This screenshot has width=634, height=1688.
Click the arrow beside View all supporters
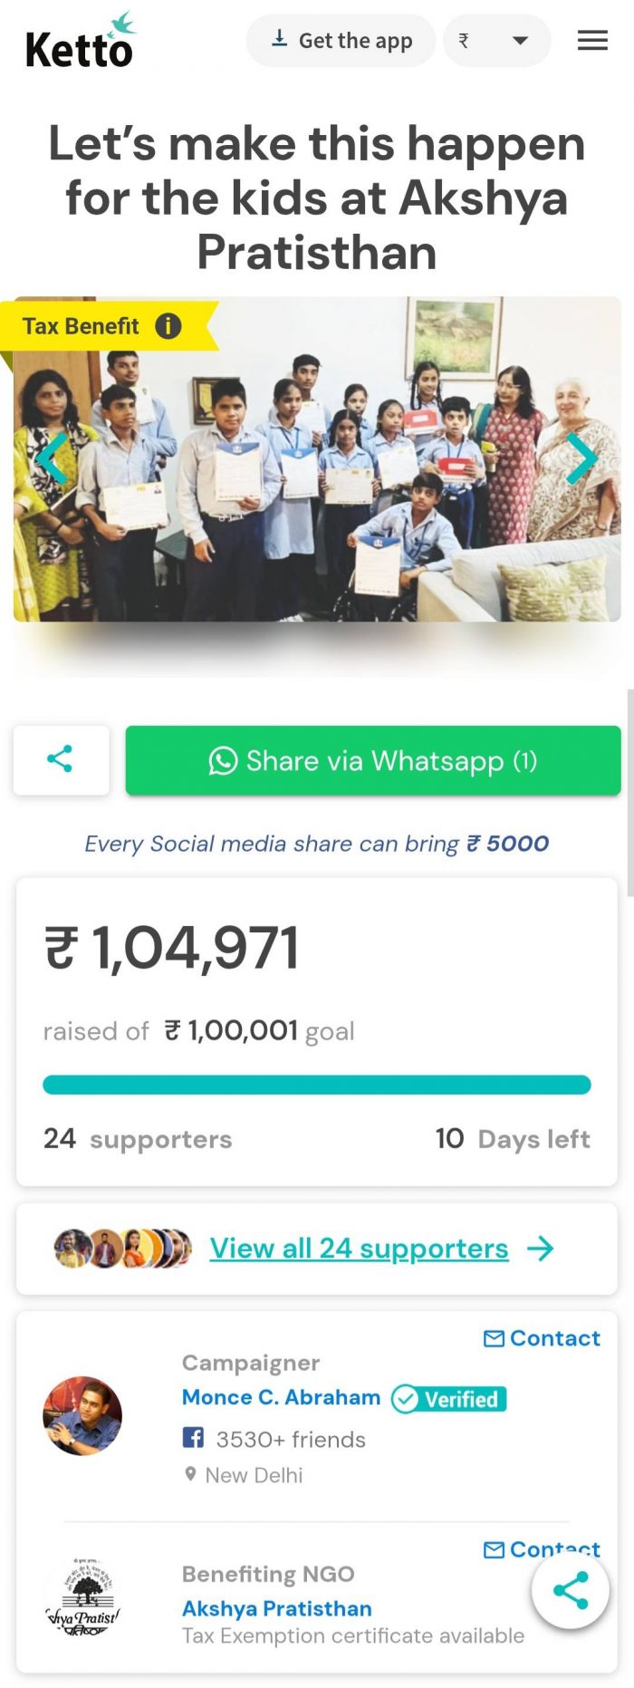coord(541,1249)
